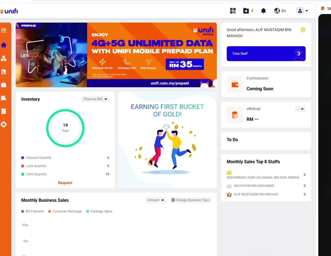Viewport: 331px width, 256px height.
Task: Click Inbound Quantity blue legend swatch
Action: 23,158
